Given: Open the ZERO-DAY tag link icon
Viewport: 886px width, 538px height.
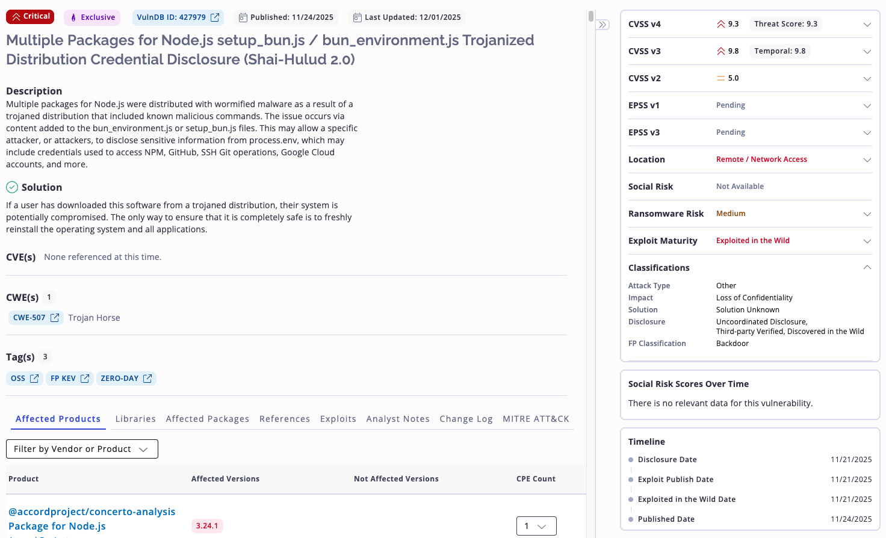Looking at the screenshot, I should pos(147,379).
